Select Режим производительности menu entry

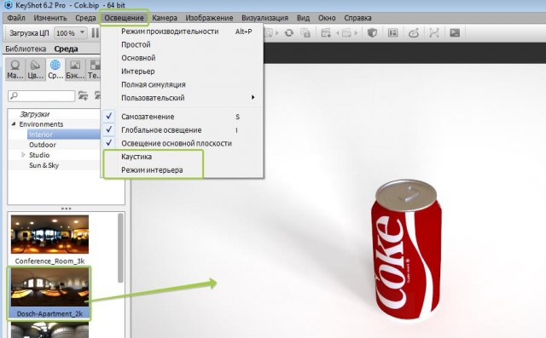[x=182, y=32]
